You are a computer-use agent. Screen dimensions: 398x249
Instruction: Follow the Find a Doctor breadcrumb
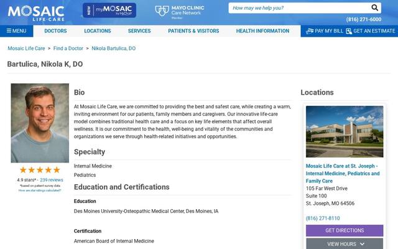click(68, 49)
